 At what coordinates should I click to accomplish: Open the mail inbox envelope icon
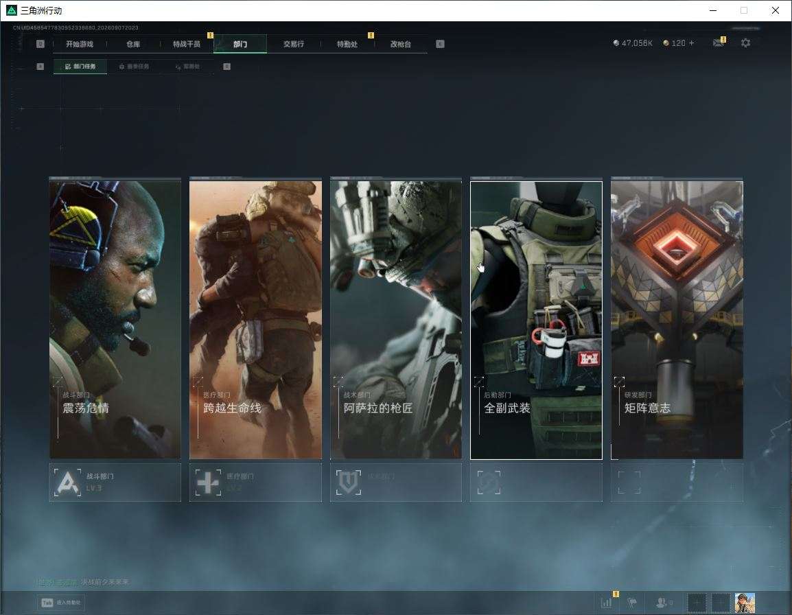[x=719, y=43]
